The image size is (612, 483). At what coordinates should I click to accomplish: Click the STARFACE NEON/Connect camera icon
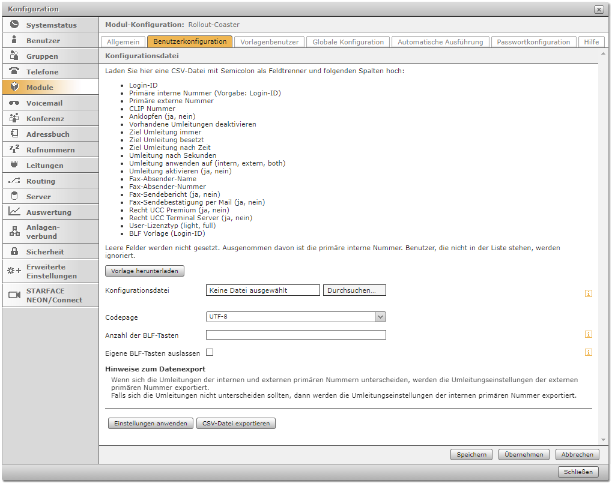click(14, 295)
